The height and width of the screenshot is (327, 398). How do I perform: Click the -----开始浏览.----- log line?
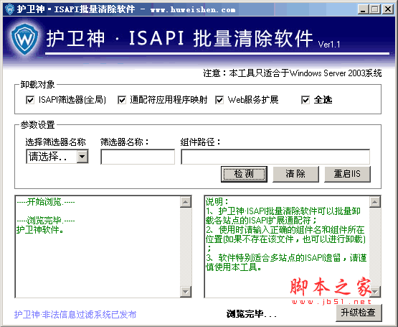tap(46, 202)
